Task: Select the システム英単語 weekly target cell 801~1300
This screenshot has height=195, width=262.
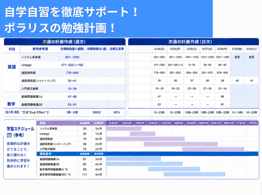Action: [x=72, y=57]
